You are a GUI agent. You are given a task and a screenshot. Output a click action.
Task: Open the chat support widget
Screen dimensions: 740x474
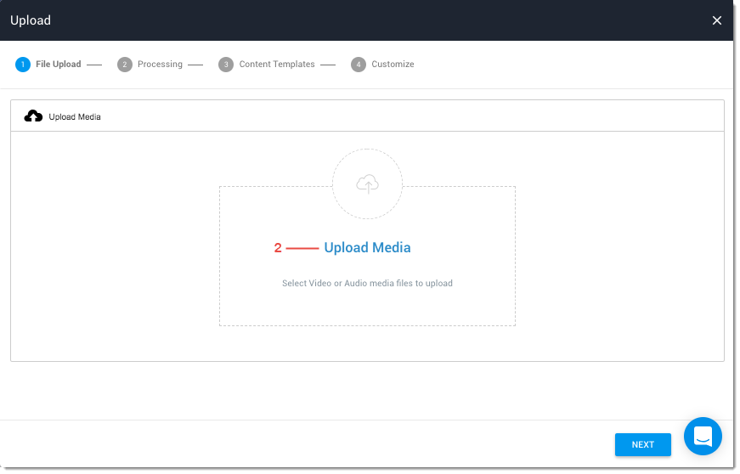(703, 436)
